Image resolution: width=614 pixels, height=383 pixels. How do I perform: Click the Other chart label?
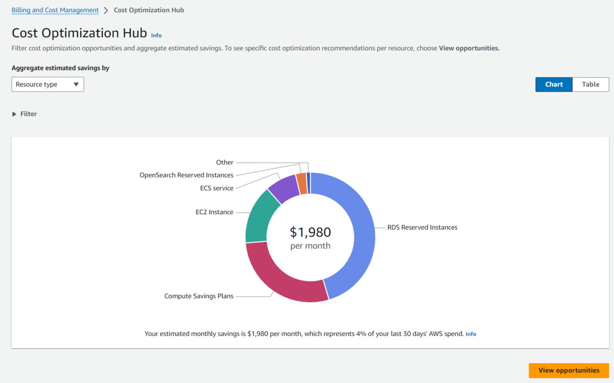coord(225,163)
